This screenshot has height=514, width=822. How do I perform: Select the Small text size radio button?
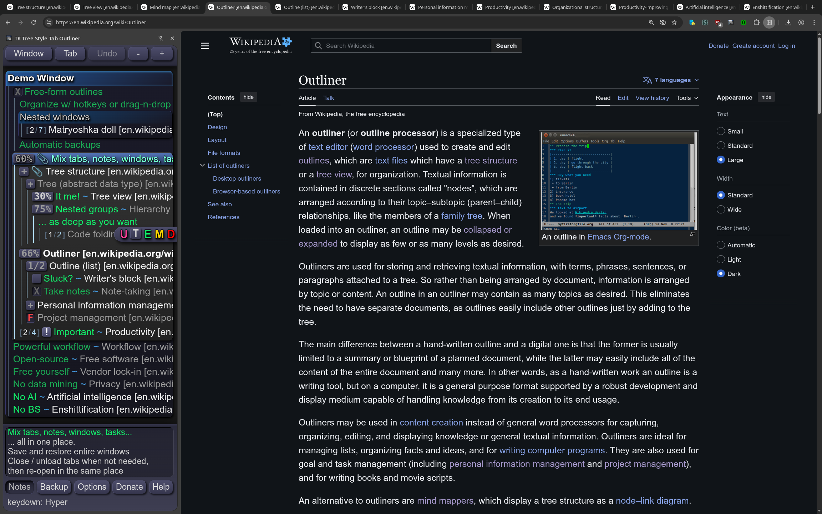coord(721,131)
